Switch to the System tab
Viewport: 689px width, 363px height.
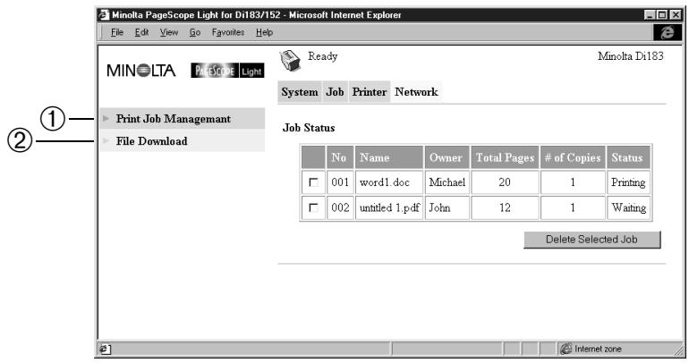point(300,92)
